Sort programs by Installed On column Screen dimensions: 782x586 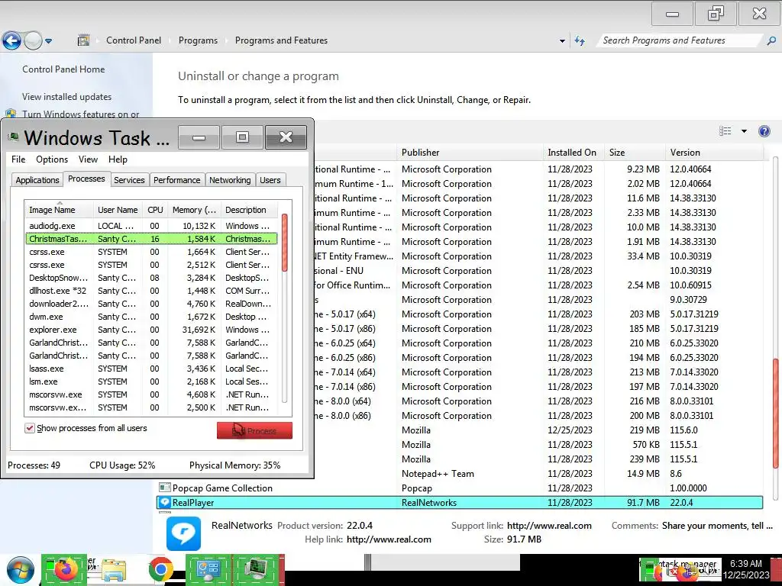click(x=574, y=153)
